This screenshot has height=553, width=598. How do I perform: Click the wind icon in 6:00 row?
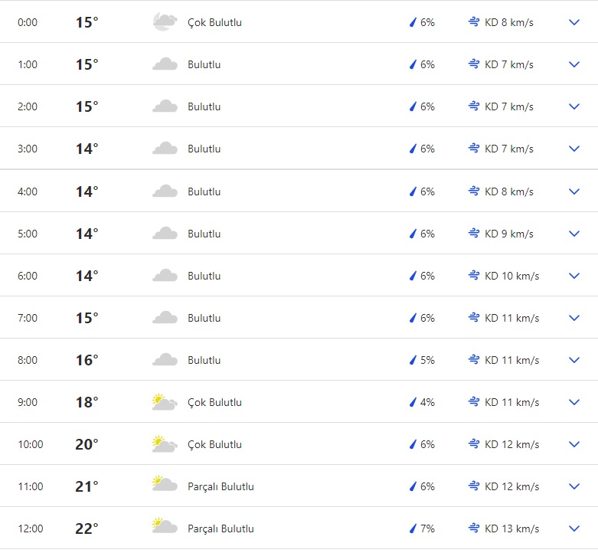coord(474,276)
